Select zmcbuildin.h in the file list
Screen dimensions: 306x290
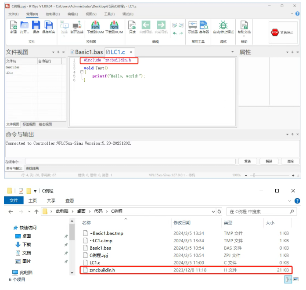(102, 270)
